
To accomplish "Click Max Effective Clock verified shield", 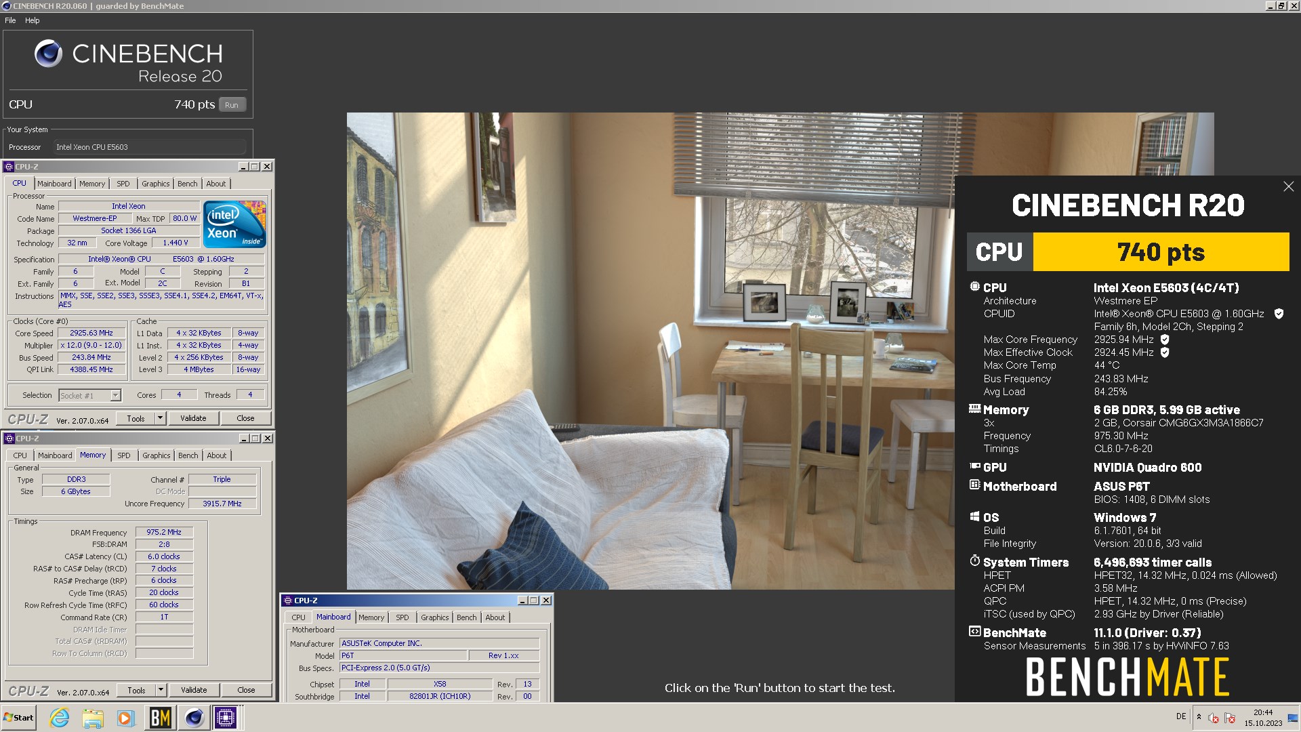I will coord(1165,352).
